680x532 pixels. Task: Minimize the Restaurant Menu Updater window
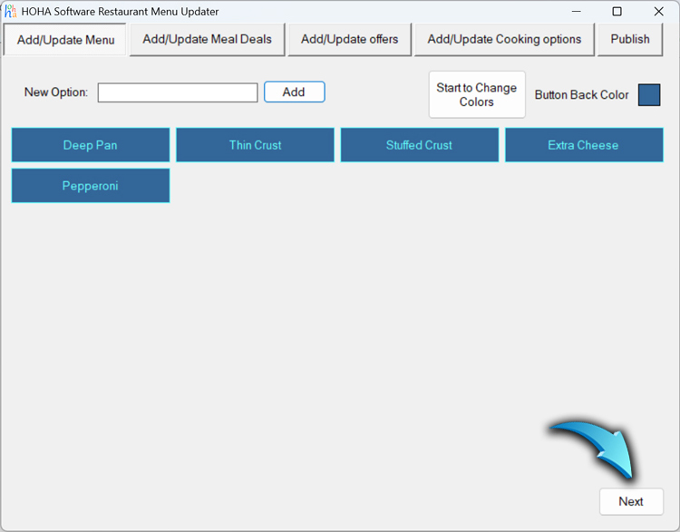click(x=576, y=12)
